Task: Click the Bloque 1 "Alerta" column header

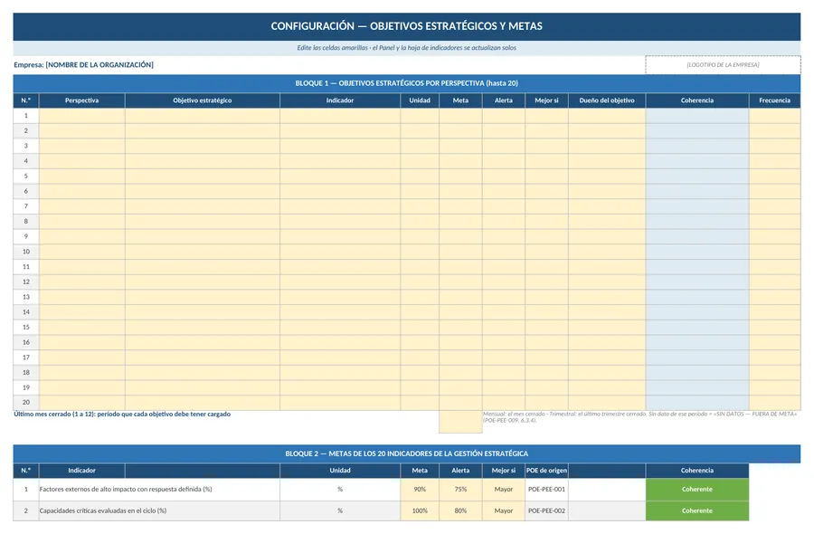Action: pyautogui.click(x=504, y=100)
